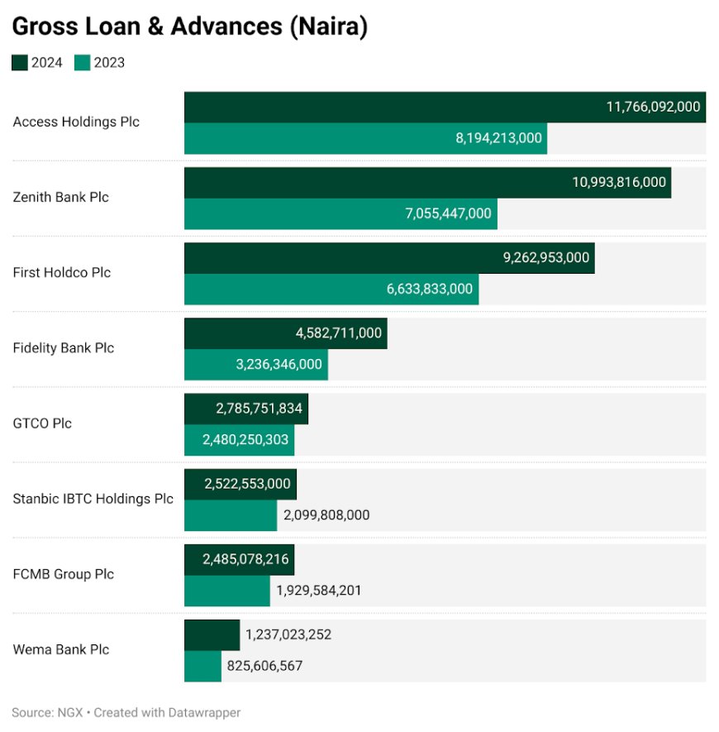Click the 2023 teal legend swatch
The width and height of the screenshot is (719, 732).
[x=82, y=63]
